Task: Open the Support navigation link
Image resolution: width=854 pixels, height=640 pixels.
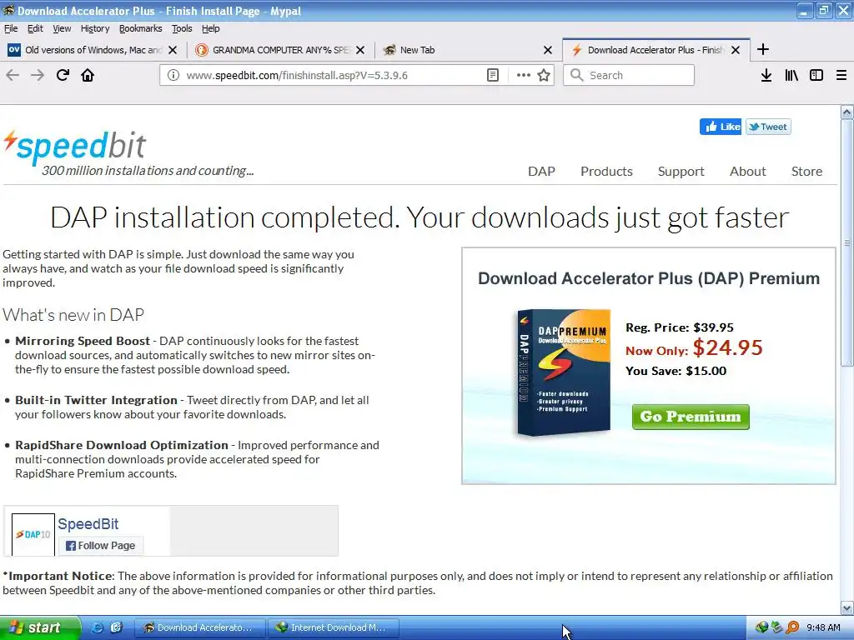Action: pyautogui.click(x=681, y=172)
